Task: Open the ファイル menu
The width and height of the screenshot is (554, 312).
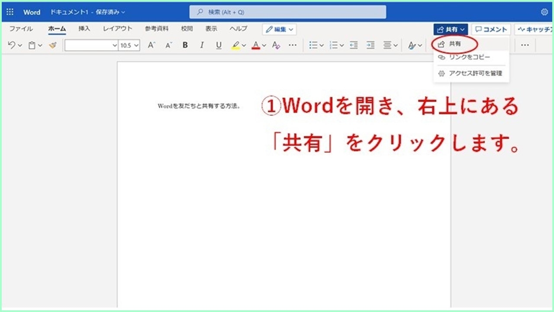Action: [21, 29]
